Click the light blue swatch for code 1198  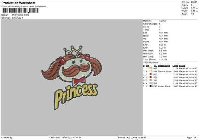coord(151,83)
